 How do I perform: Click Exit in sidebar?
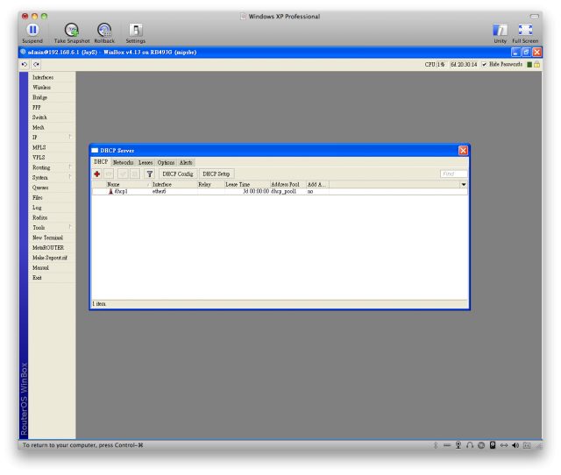point(52,278)
